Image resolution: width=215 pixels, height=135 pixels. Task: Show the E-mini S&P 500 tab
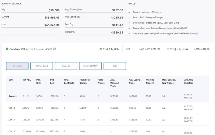point(90,66)
